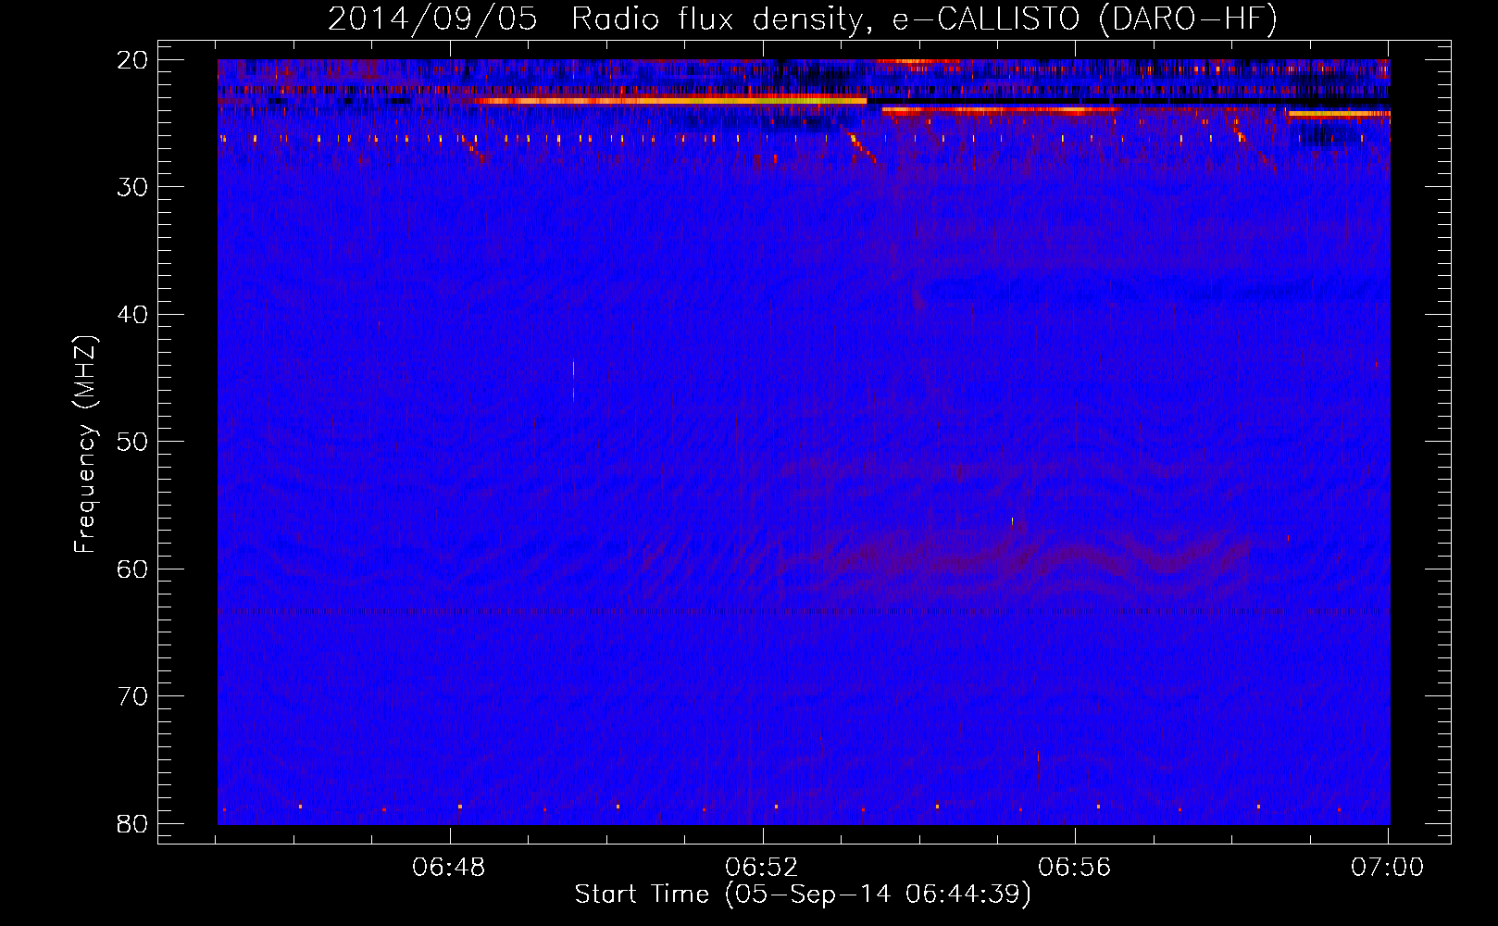Click the 20 MHz frequency tick label
The height and width of the screenshot is (926, 1498).
coord(133,60)
